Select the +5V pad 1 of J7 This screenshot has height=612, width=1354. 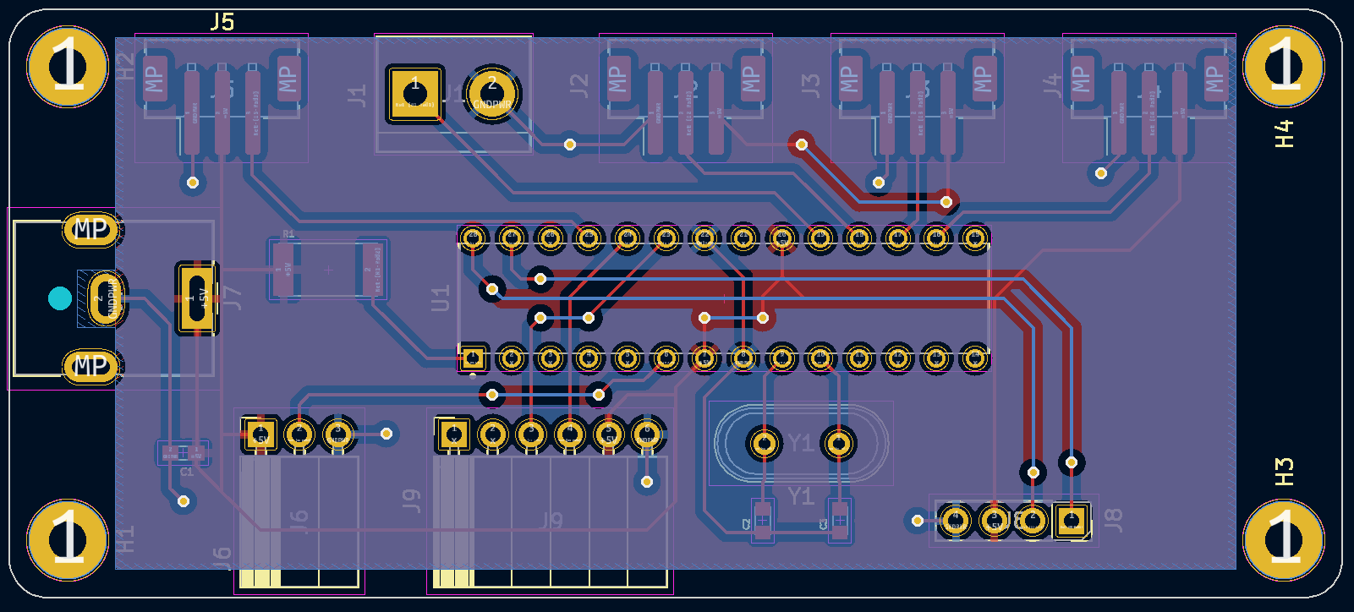(197, 298)
